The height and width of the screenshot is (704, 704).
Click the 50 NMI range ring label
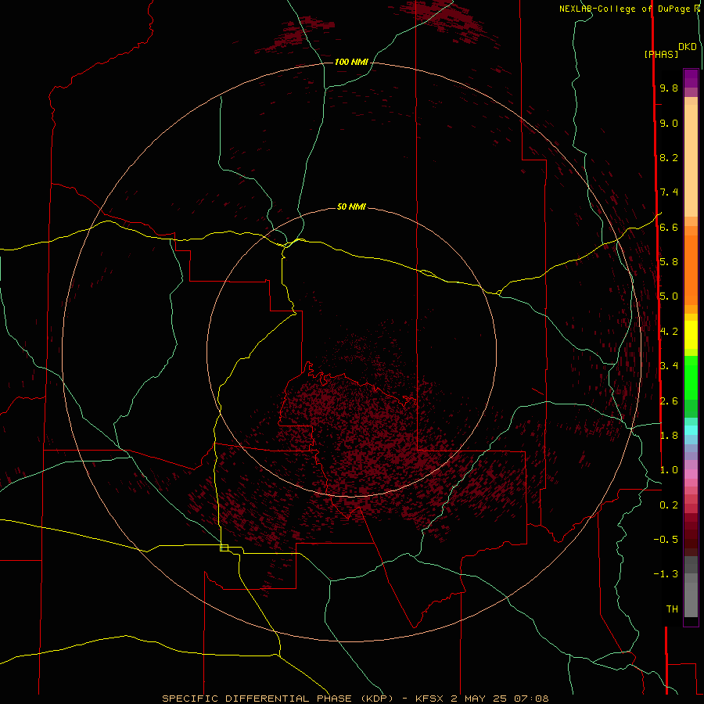click(351, 207)
